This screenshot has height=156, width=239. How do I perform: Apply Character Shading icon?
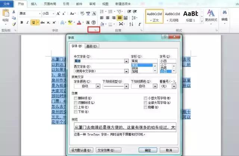pos(88,22)
